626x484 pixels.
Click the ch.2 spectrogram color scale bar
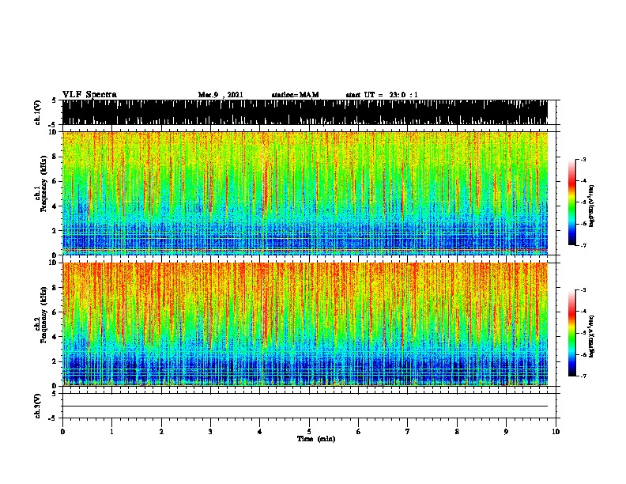click(x=572, y=333)
